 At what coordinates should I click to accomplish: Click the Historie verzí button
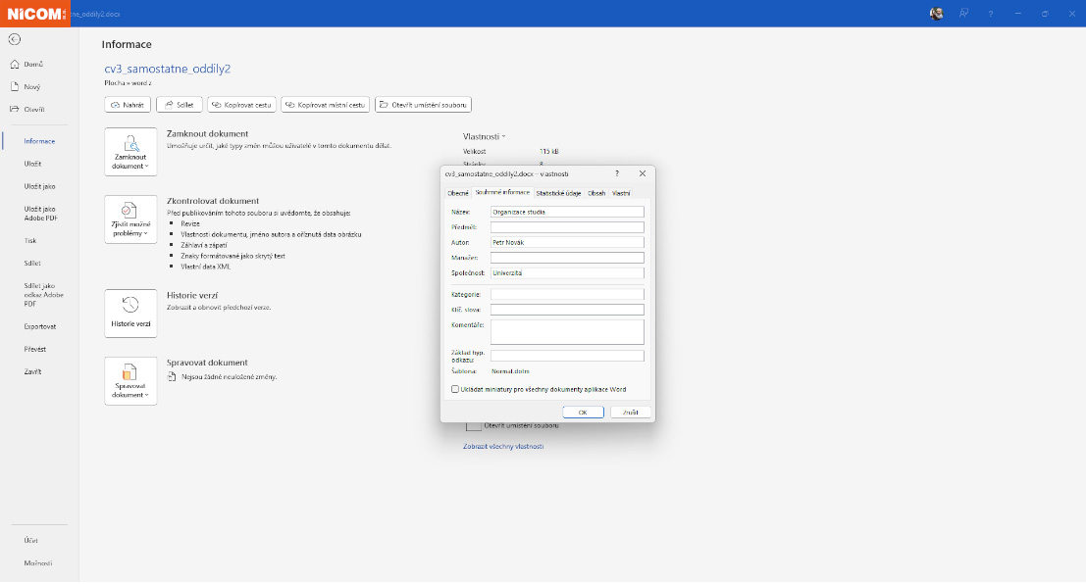[130, 314]
